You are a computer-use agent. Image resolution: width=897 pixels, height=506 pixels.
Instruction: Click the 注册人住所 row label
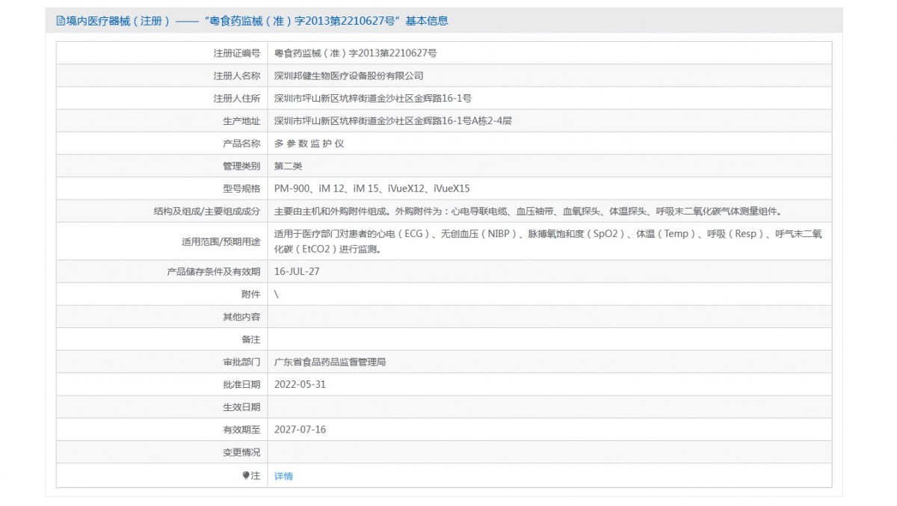[x=237, y=98]
